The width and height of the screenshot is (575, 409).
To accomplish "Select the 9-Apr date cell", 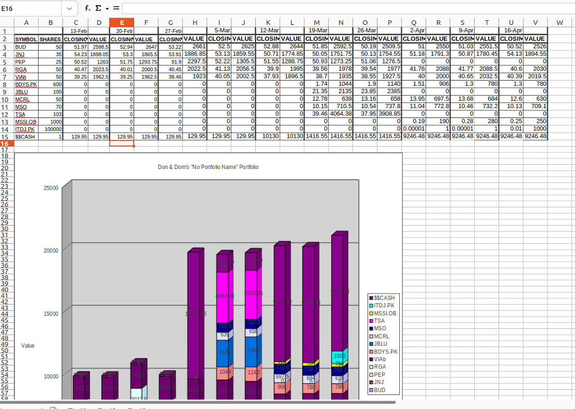I will point(462,31).
